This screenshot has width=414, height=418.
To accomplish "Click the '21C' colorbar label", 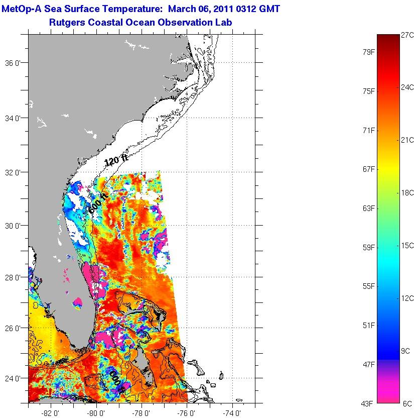I will click(x=407, y=140).
